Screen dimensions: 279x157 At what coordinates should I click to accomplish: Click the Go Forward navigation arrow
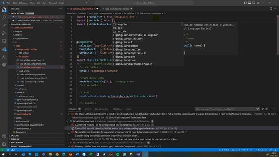(x=91, y=3)
